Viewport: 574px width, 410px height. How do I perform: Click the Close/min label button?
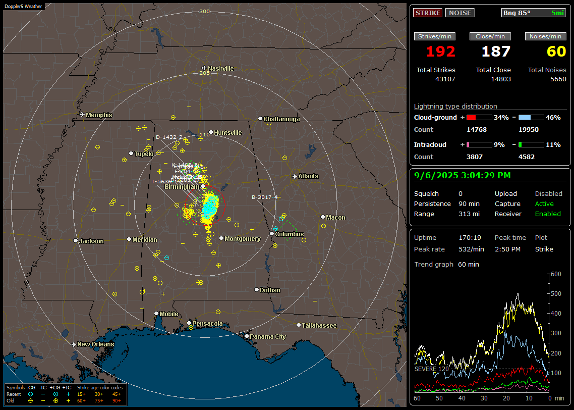pos(490,36)
